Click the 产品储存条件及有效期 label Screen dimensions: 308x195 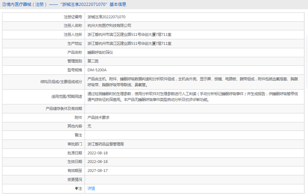64,109
